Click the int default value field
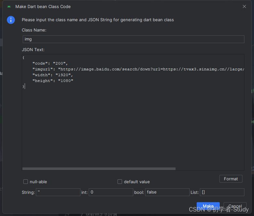Image resolution: width=254 pixels, height=216 pixels. coord(111,192)
